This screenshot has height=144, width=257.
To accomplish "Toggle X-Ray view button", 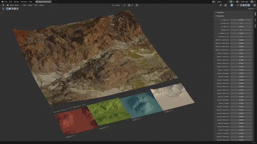I will coord(238,5).
